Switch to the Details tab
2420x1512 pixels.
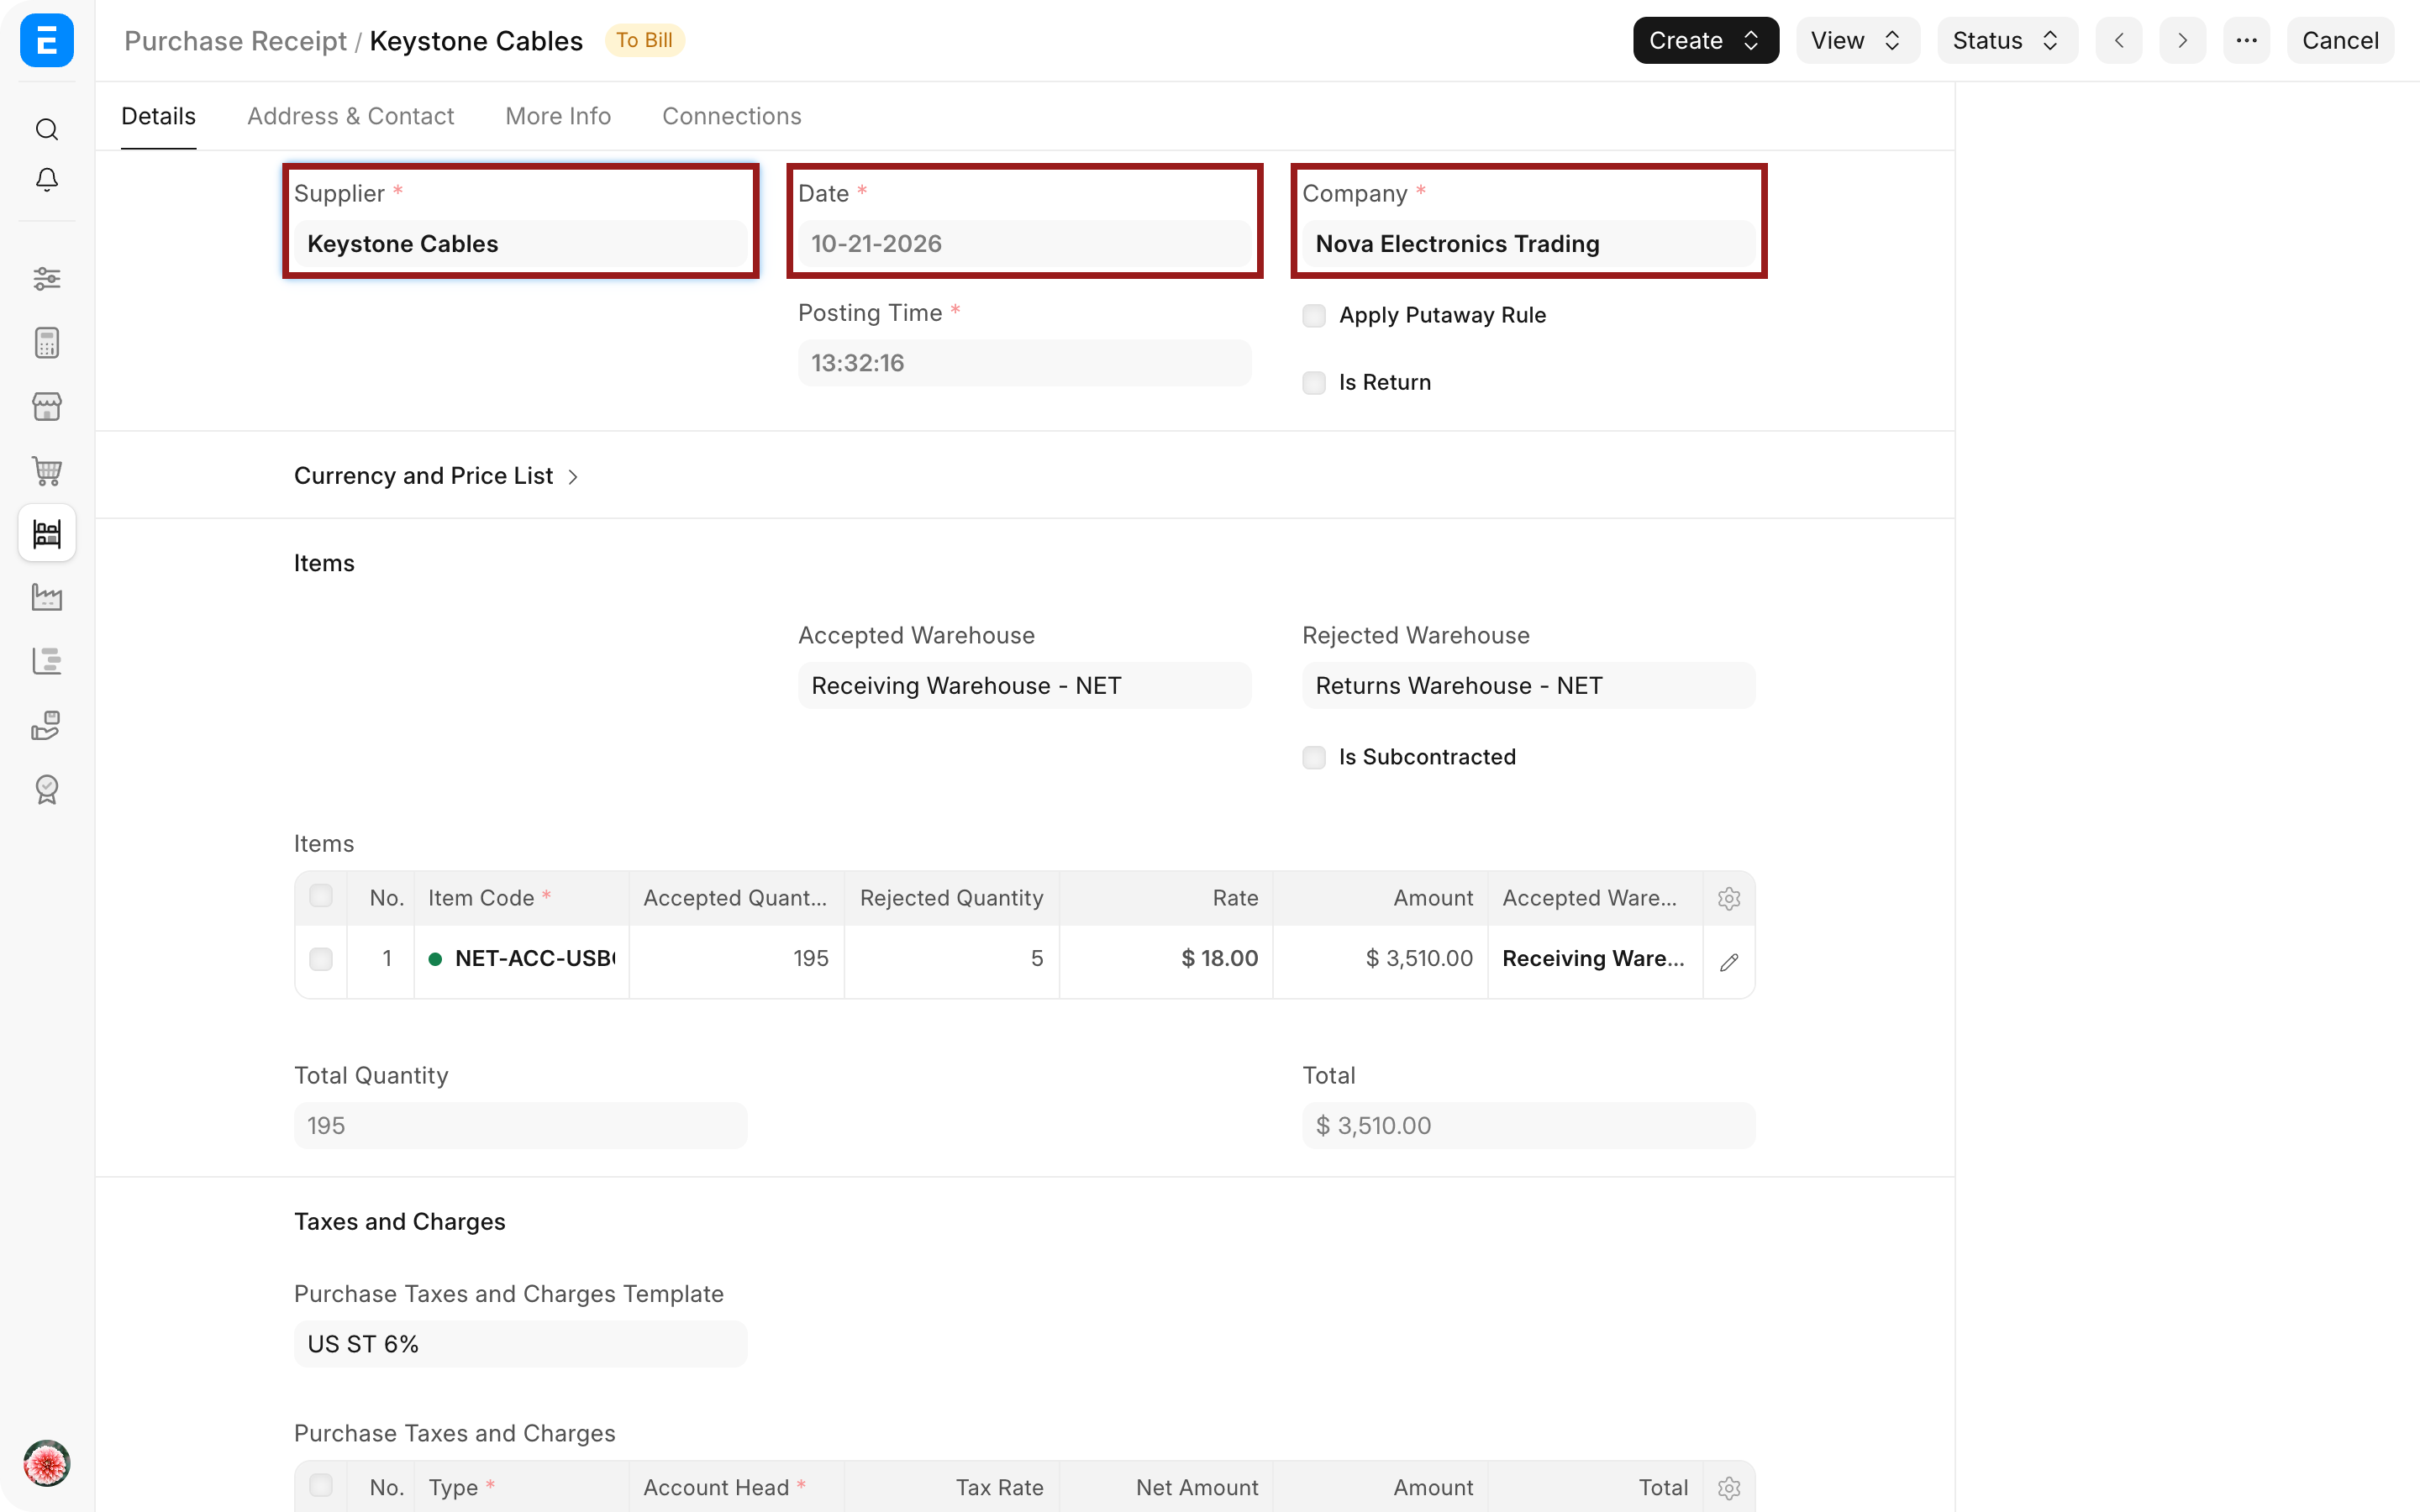pyautogui.click(x=158, y=116)
